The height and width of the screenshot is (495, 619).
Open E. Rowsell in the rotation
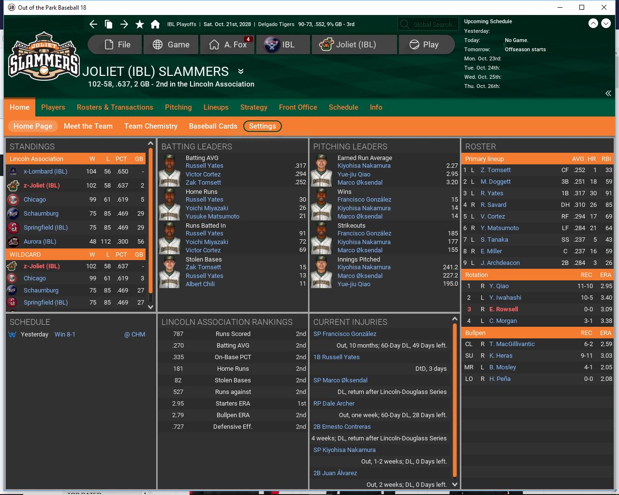pyautogui.click(x=503, y=309)
